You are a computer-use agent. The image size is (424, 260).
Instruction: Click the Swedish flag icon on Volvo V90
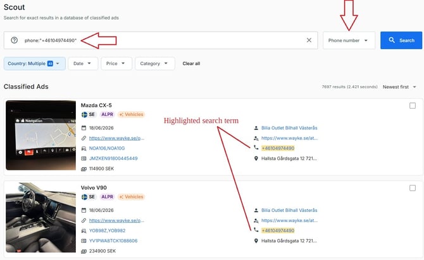(84, 197)
